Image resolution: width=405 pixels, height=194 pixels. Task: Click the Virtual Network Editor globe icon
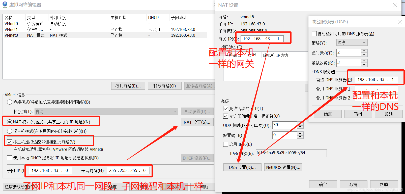5,5
